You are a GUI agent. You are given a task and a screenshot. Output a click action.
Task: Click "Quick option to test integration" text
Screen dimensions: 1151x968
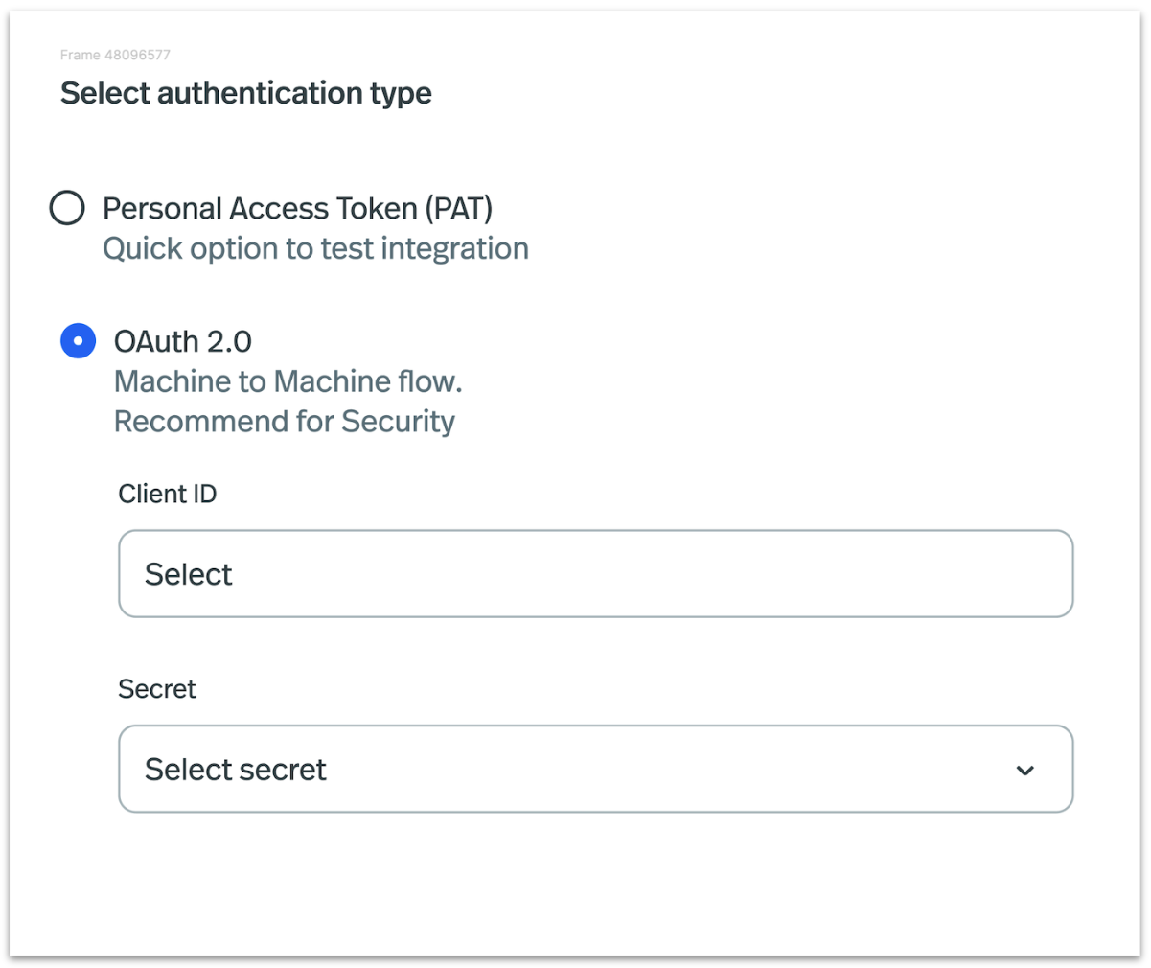pyautogui.click(x=315, y=249)
